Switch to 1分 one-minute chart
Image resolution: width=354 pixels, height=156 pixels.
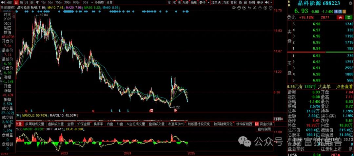(44, 3)
